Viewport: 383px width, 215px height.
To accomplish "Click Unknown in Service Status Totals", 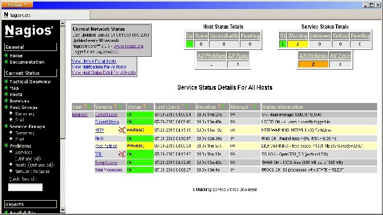I will (320, 36).
